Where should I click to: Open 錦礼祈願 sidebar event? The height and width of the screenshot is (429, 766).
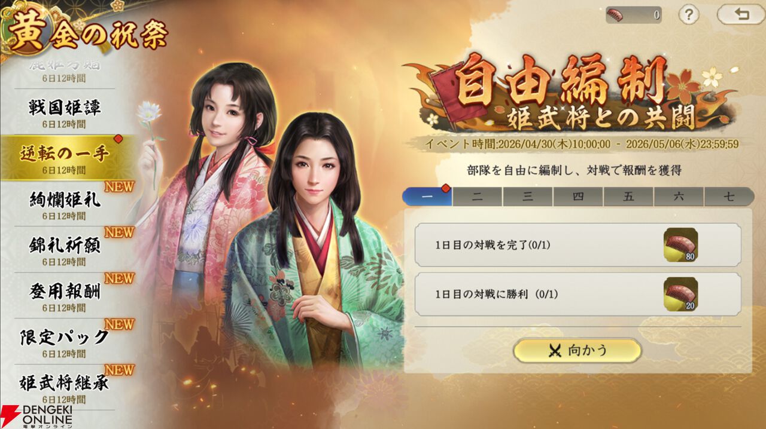[x=65, y=250]
